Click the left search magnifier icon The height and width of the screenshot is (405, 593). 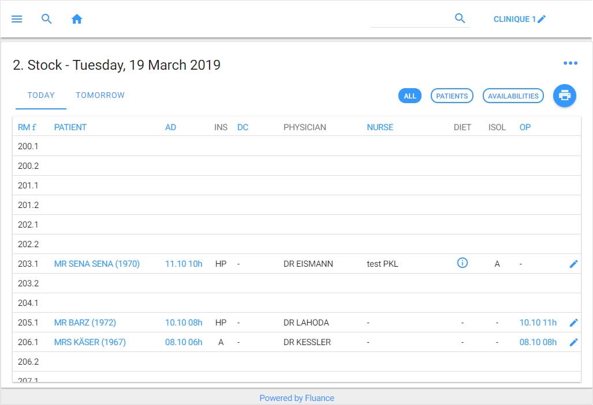click(x=47, y=19)
